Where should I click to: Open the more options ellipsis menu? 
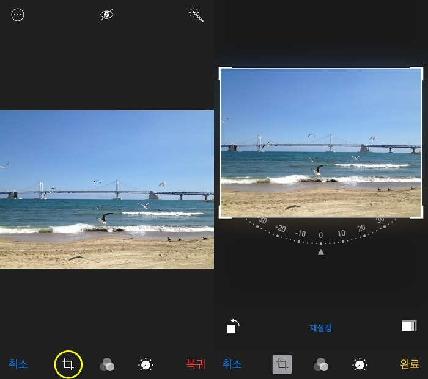coord(18,15)
